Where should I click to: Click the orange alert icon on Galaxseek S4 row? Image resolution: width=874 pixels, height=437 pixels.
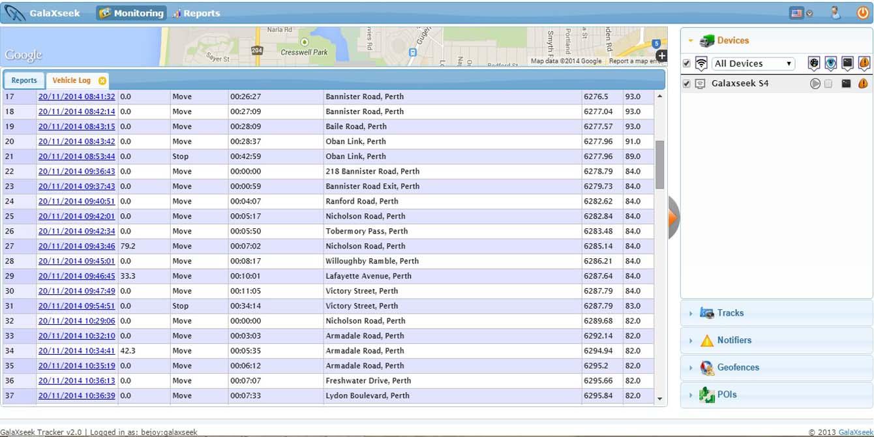(x=863, y=83)
